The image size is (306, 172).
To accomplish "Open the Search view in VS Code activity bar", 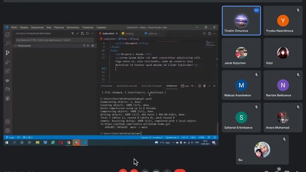I will [8, 43].
